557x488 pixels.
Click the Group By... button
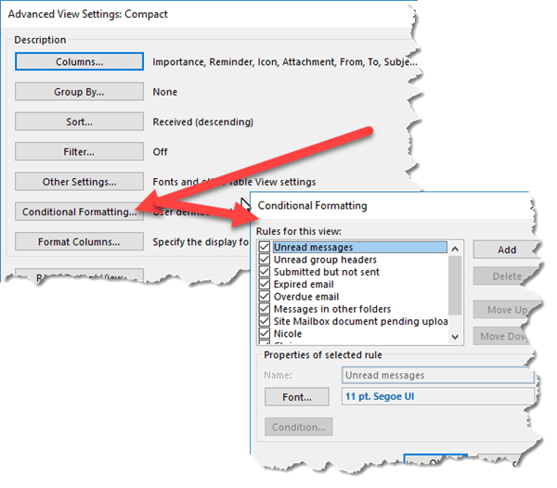[x=79, y=92]
